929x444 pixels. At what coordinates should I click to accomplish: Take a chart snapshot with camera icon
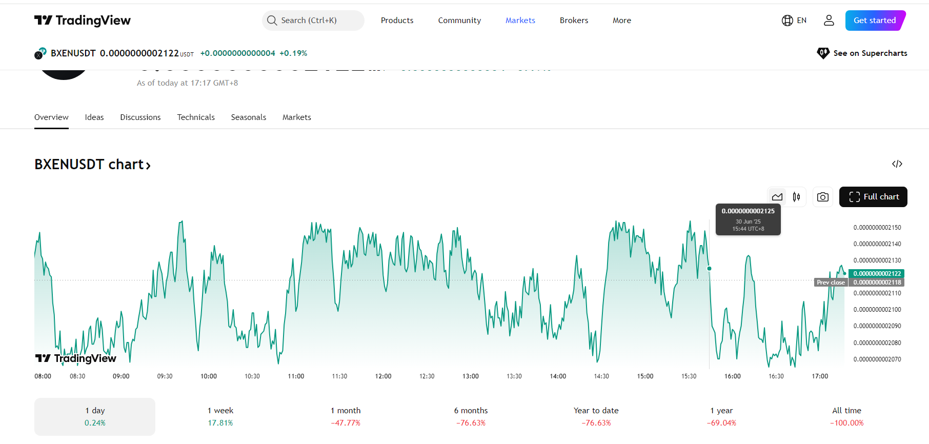823,197
